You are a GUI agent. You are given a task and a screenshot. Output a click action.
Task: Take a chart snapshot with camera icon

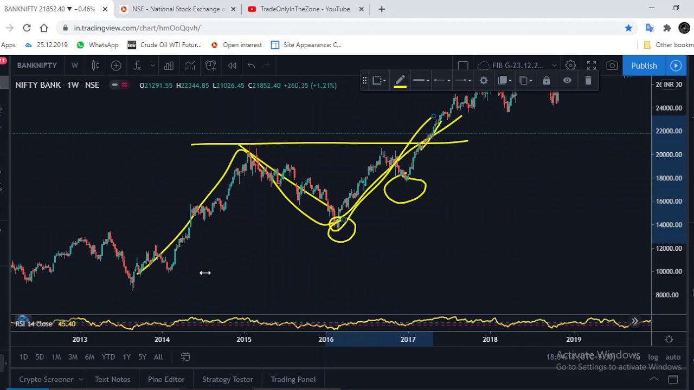[612, 66]
